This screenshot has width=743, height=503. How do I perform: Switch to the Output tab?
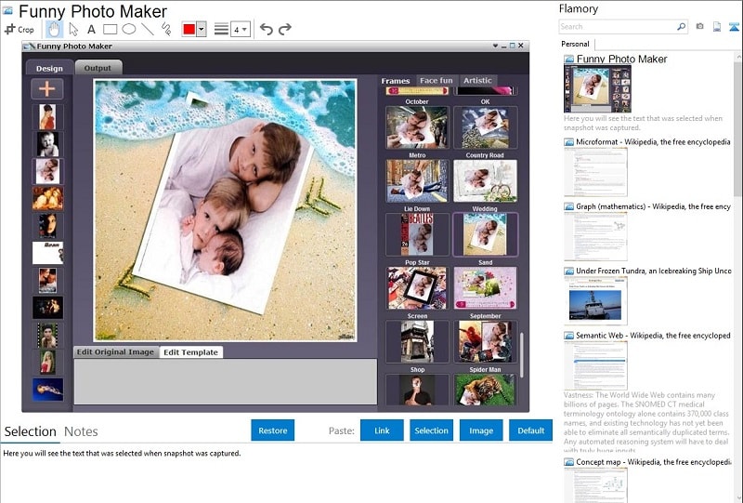(98, 68)
